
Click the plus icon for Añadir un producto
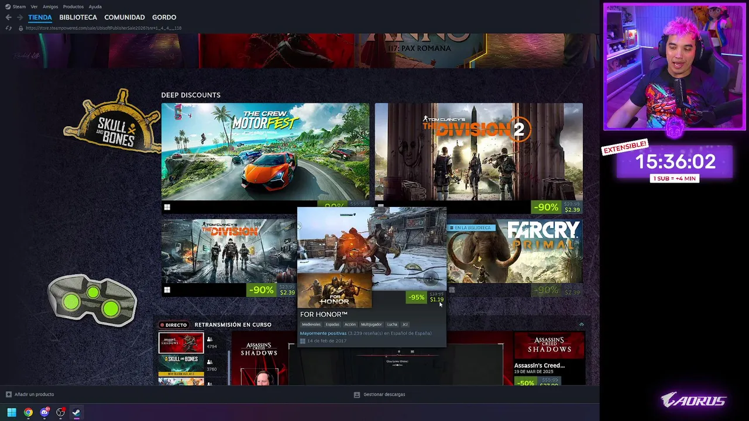click(8, 394)
